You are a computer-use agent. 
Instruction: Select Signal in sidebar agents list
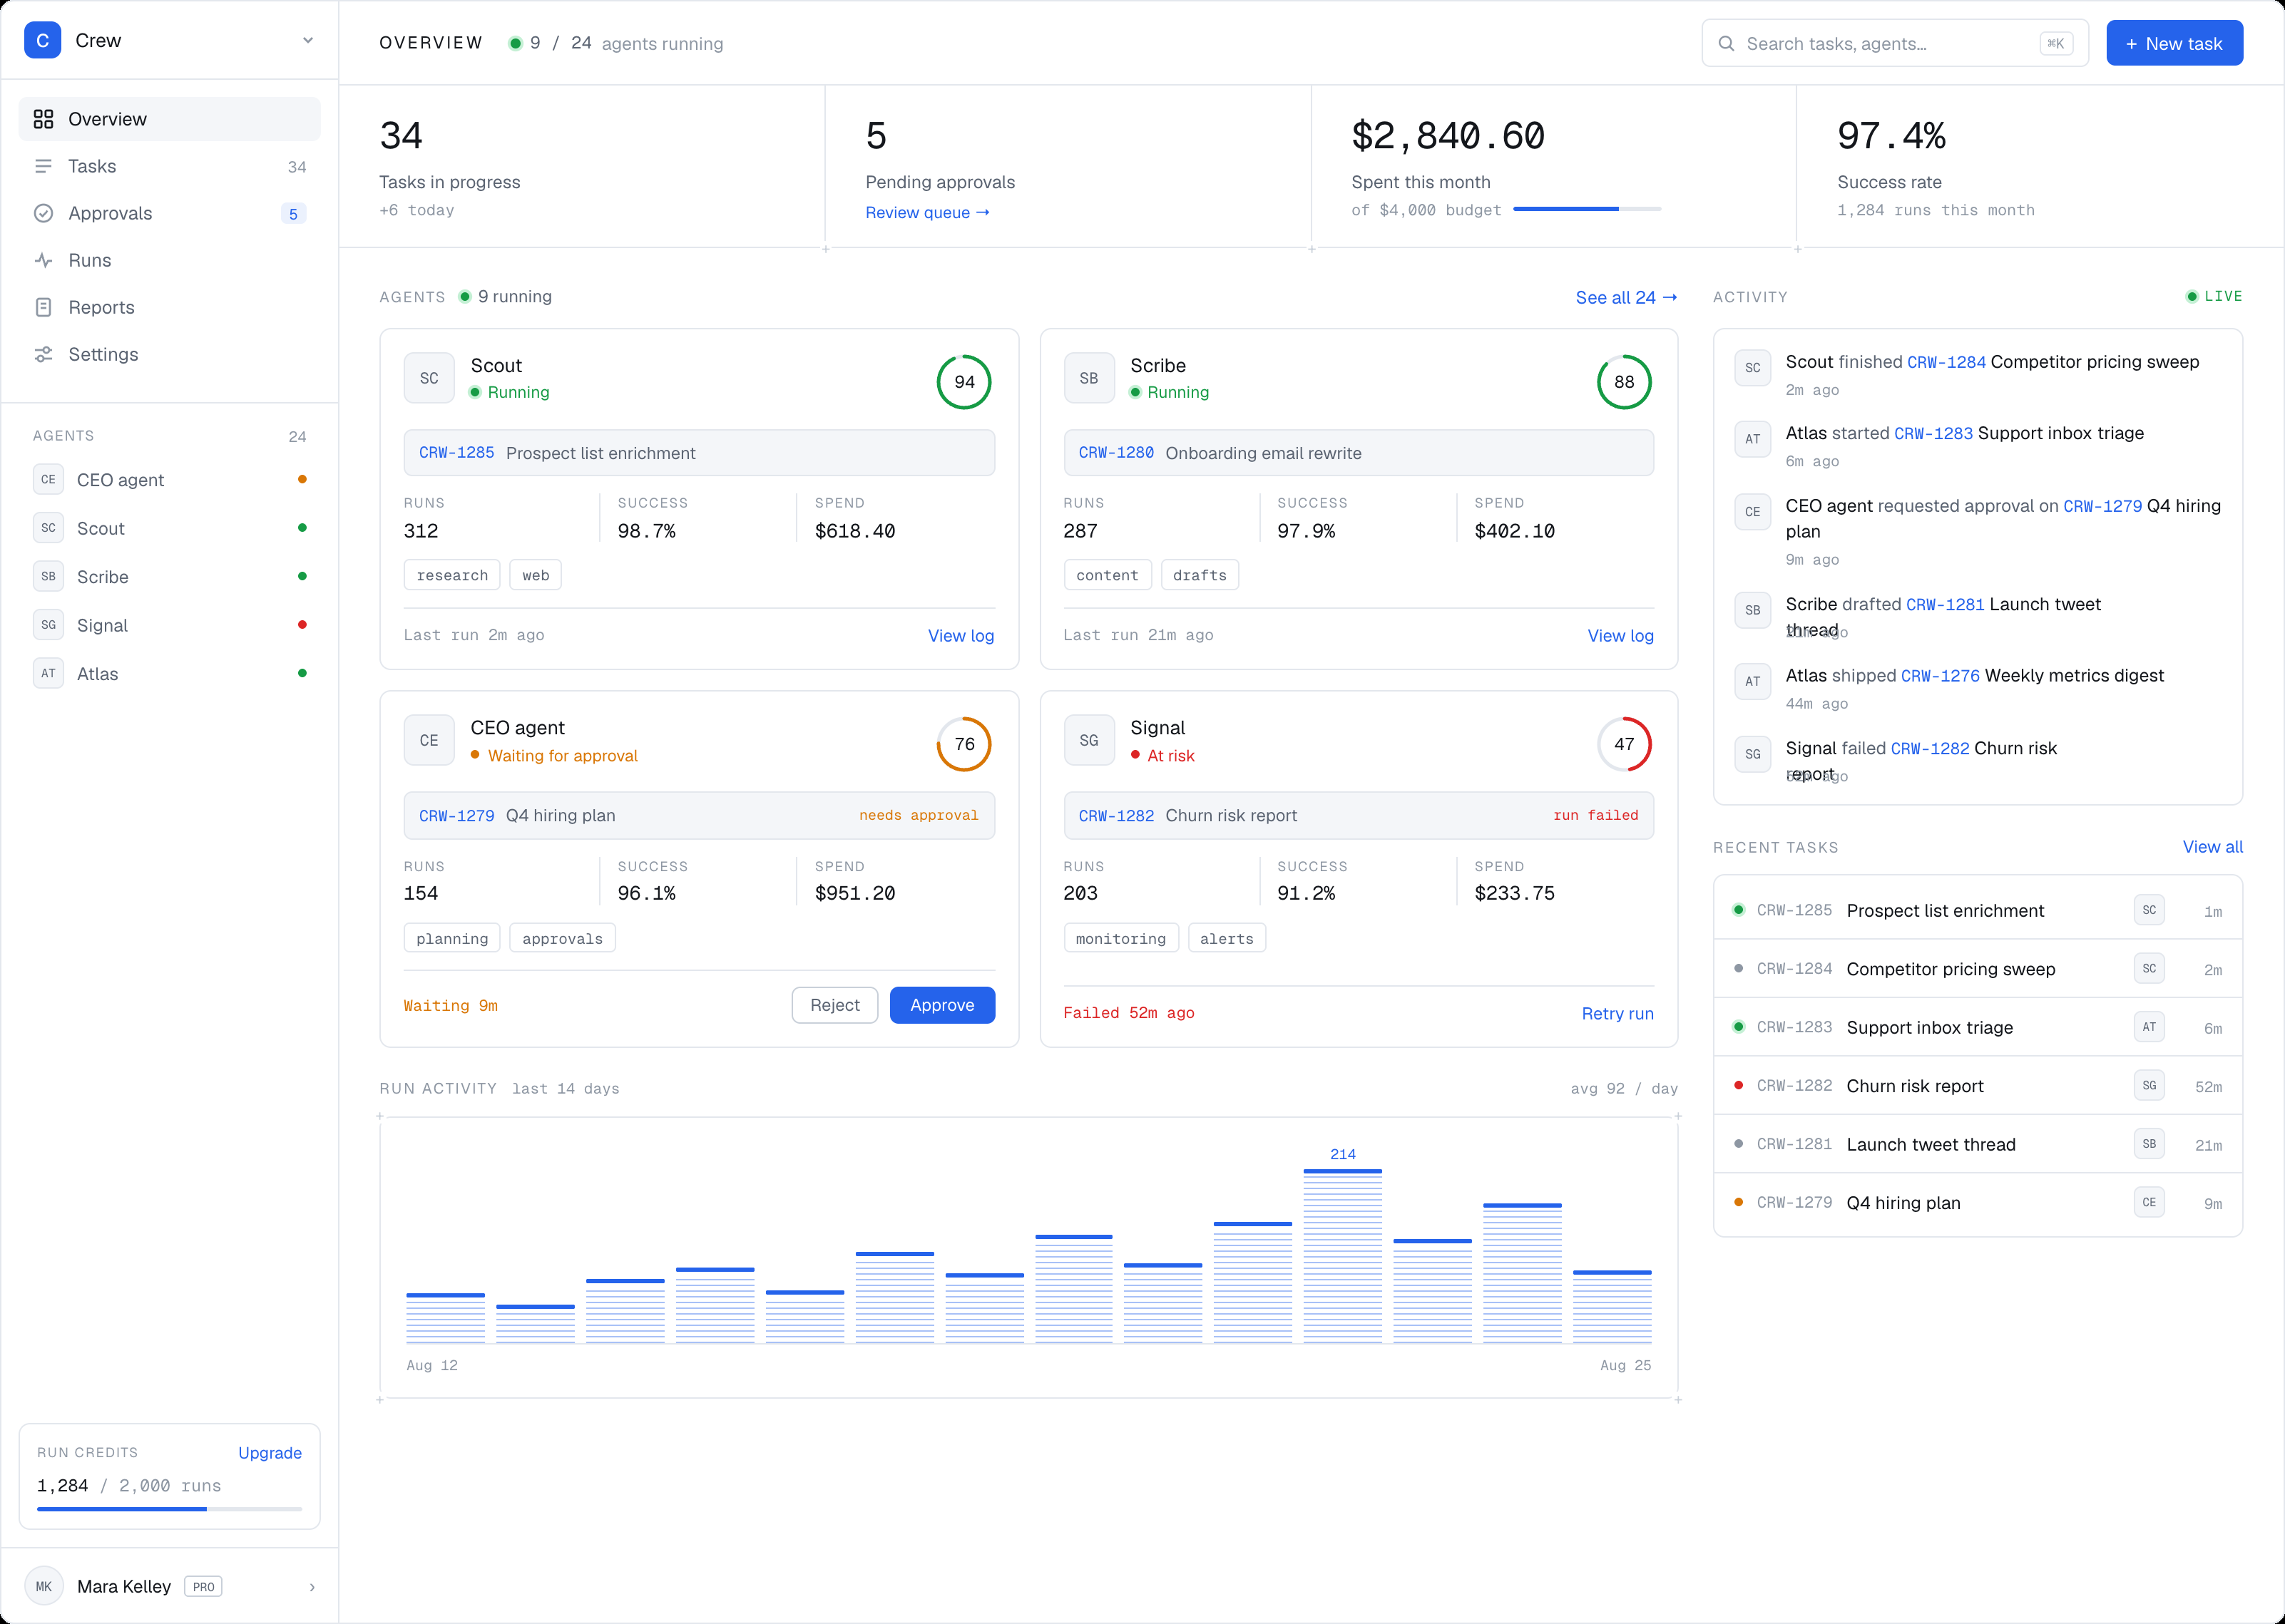tap(170, 625)
